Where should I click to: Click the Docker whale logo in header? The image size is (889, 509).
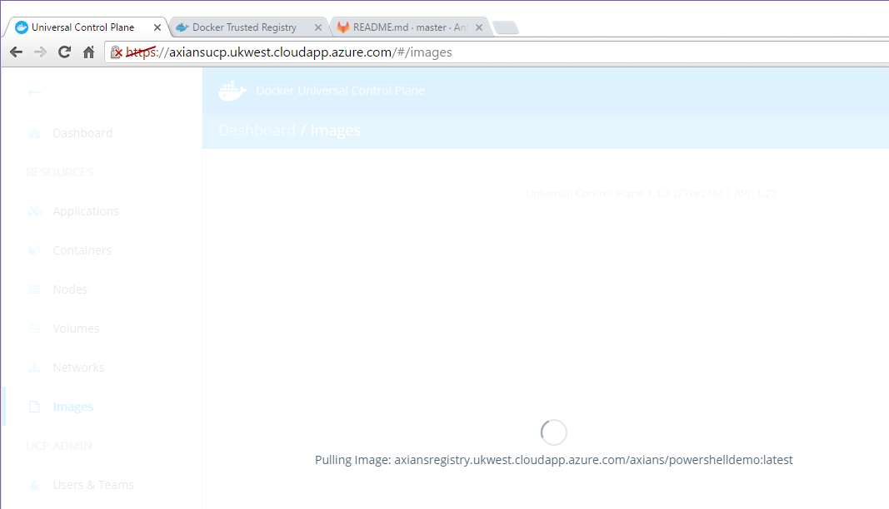232,91
